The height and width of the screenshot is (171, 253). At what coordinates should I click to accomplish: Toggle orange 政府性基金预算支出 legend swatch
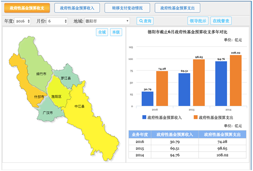coord(196,117)
